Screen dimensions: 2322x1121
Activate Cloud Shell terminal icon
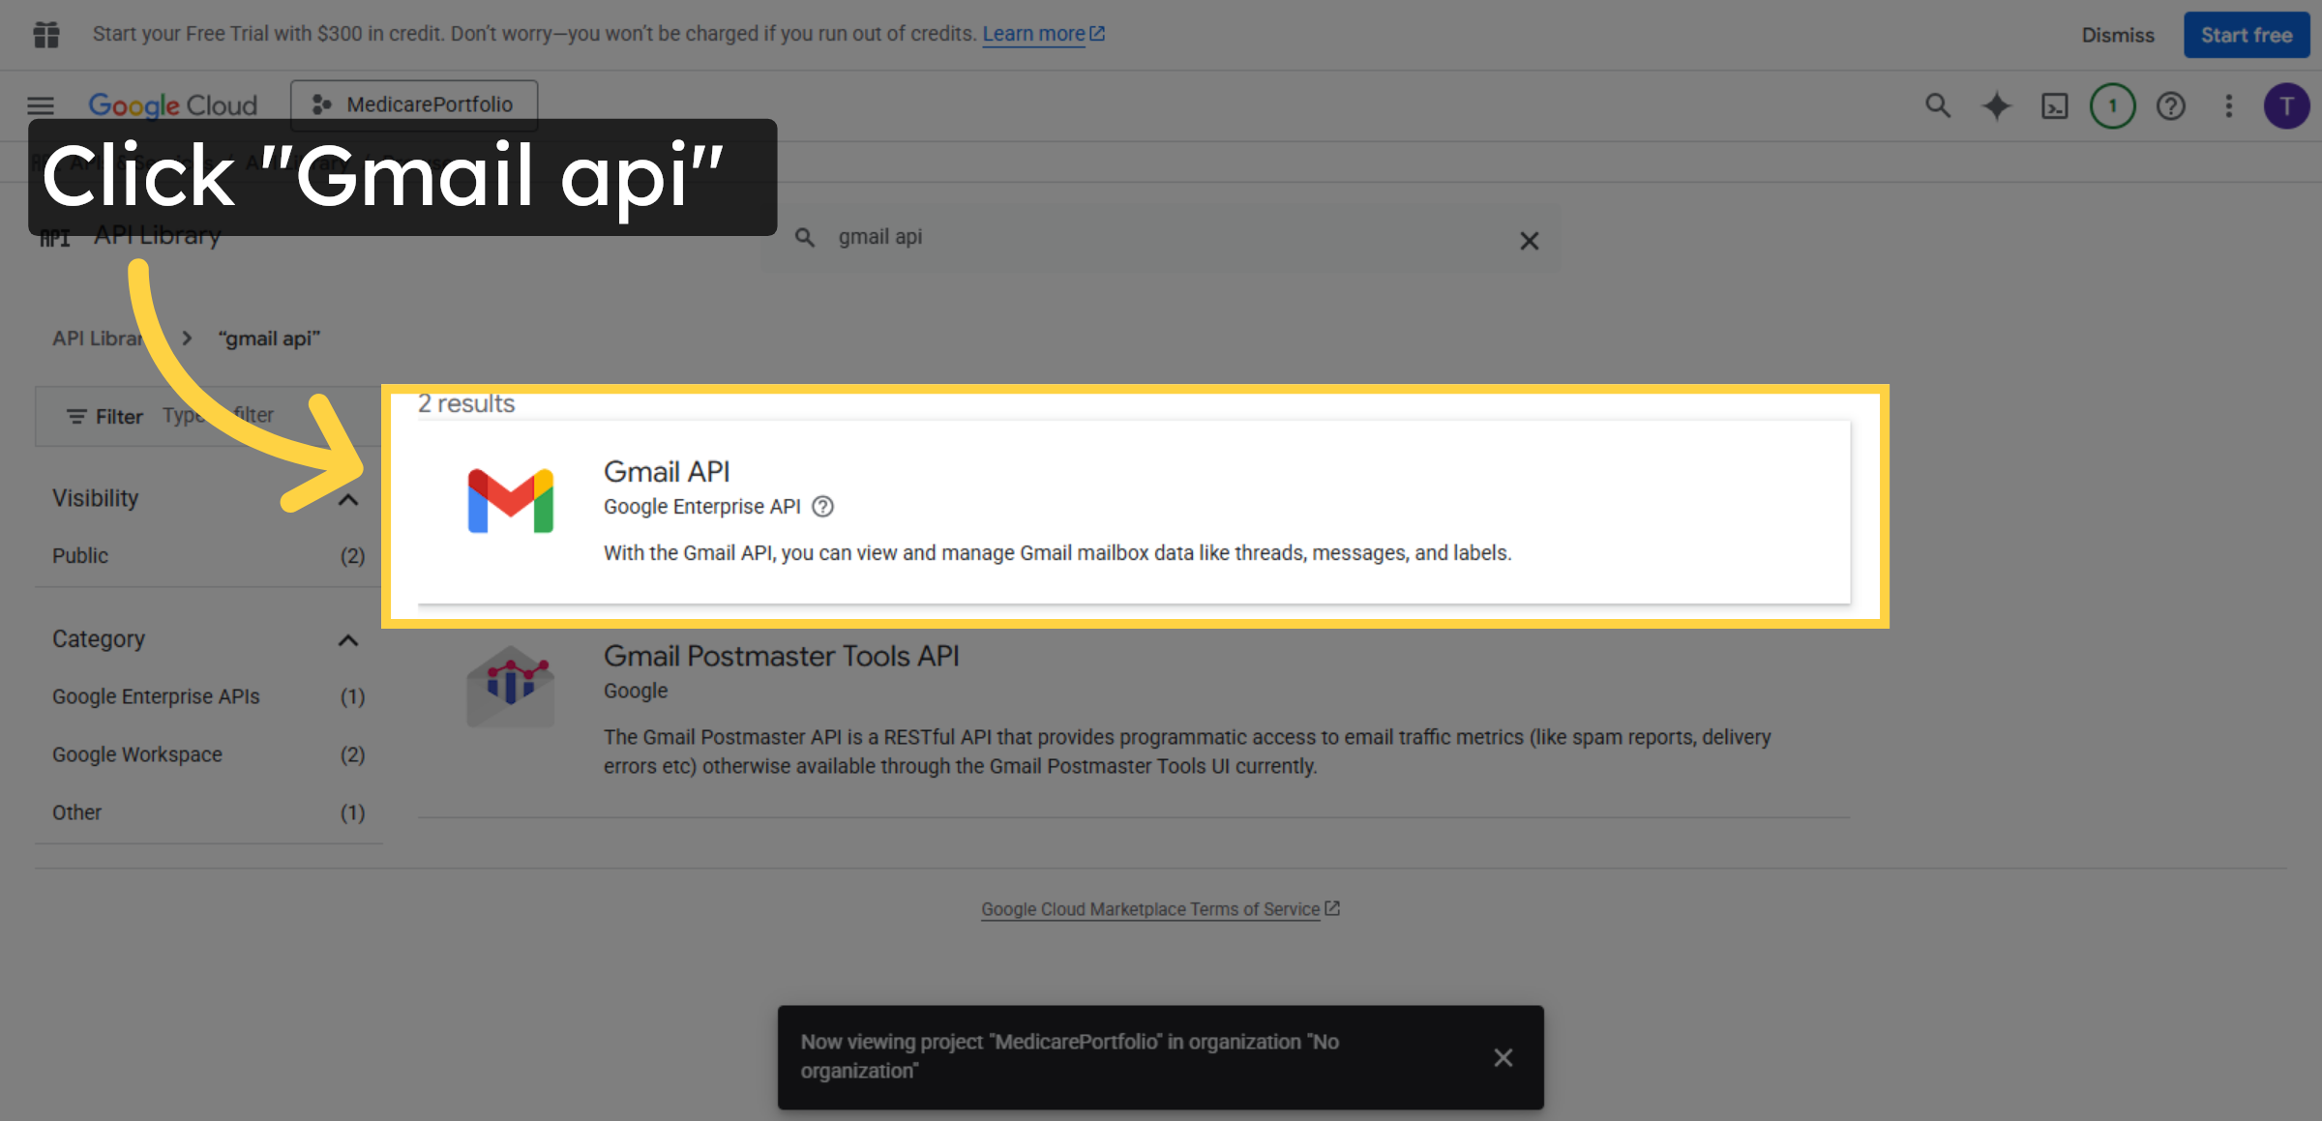tap(2054, 106)
